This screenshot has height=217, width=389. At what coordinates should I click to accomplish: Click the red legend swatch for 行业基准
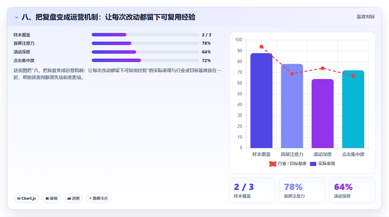273,164
